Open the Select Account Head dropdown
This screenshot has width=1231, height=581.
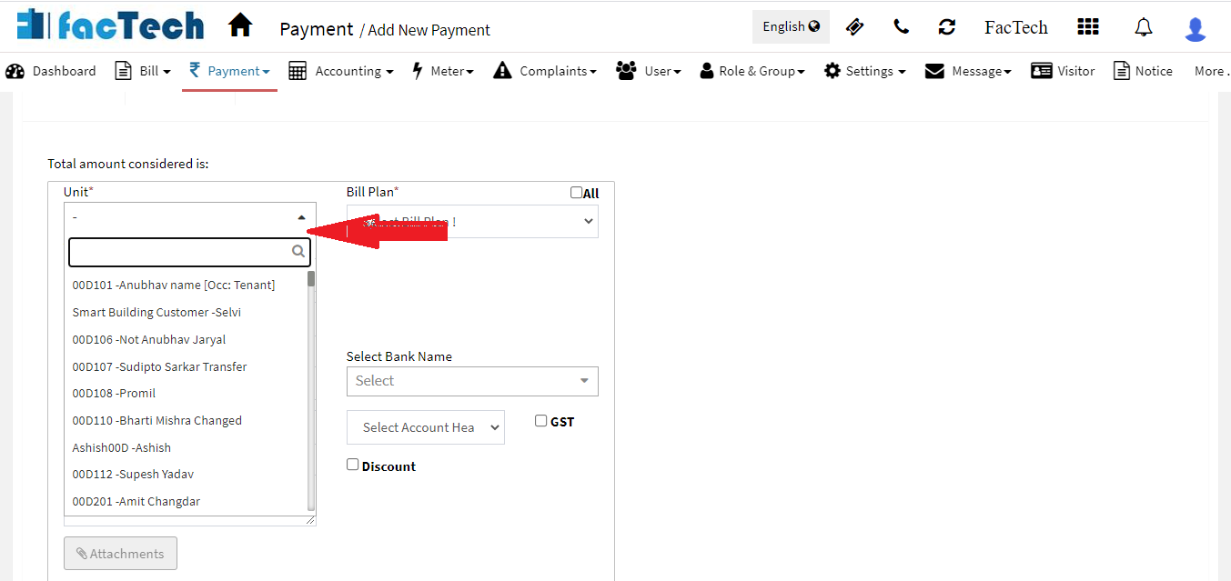tap(425, 427)
